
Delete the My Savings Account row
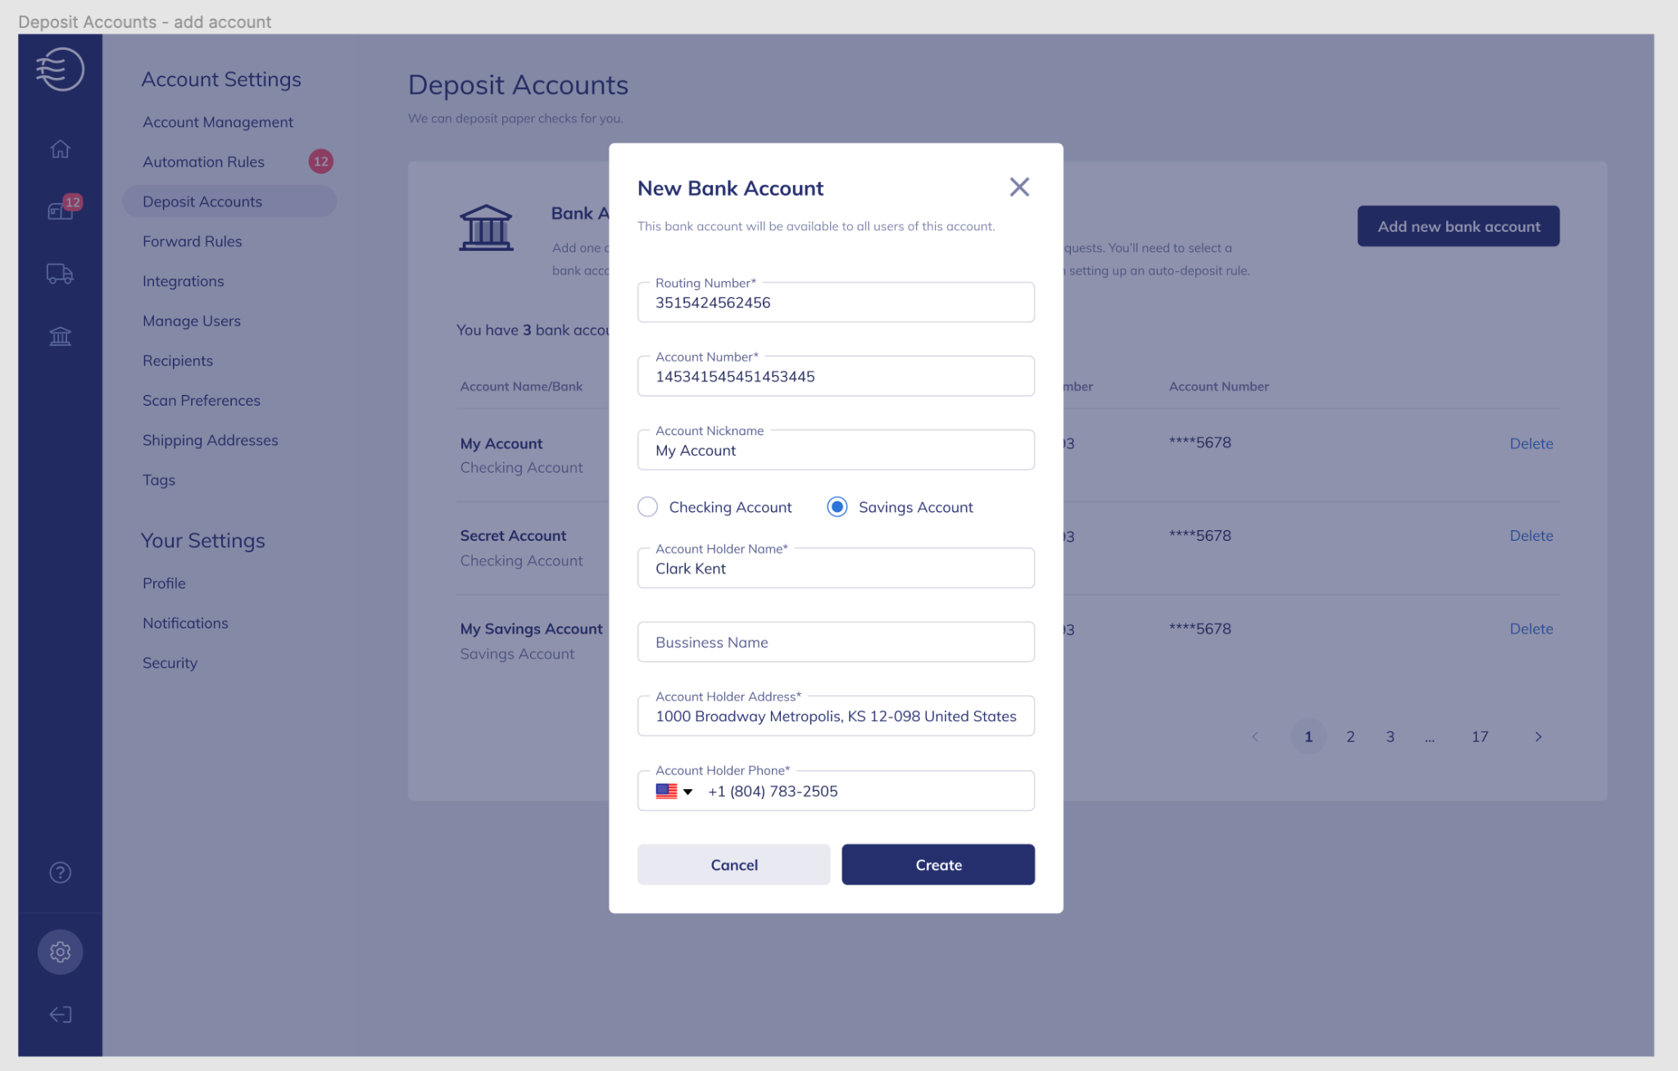[x=1531, y=629]
